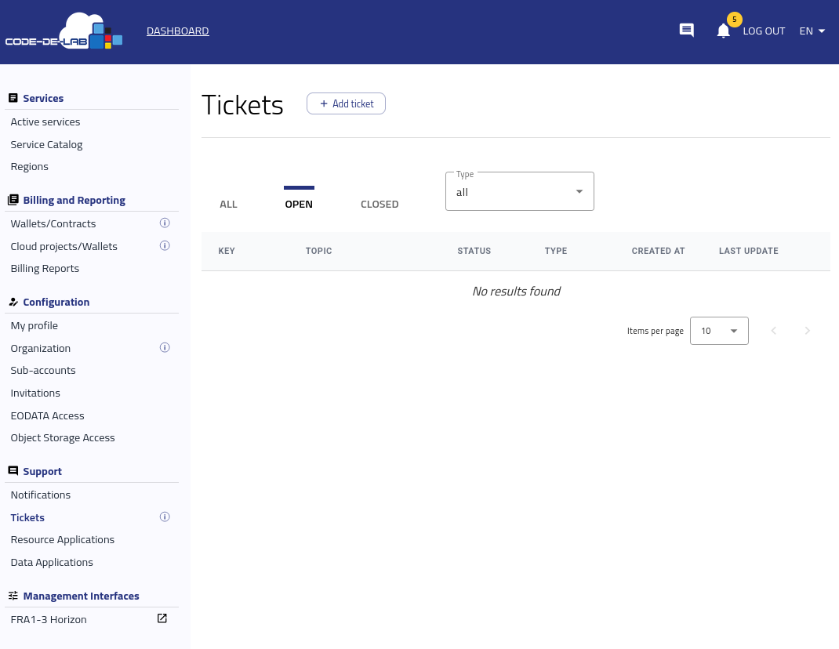Click the yellow notification count badge
Viewport: 839px width, 649px height.
tap(735, 20)
